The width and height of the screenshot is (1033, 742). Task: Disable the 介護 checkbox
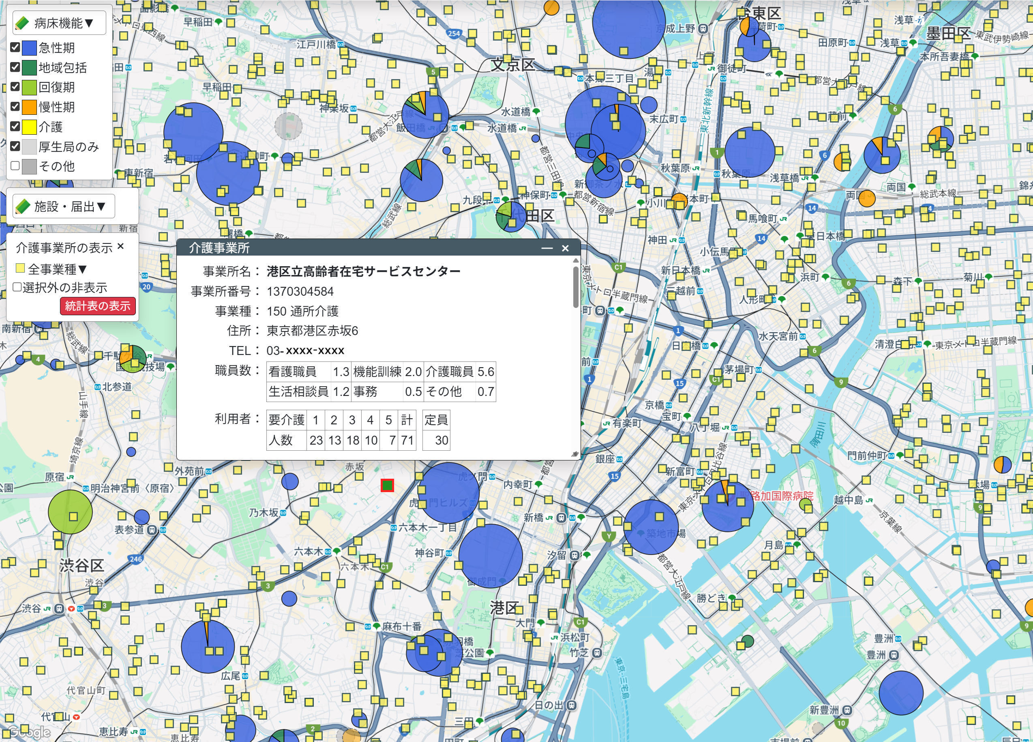(15, 126)
